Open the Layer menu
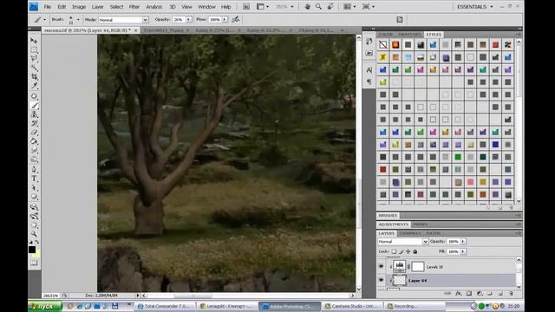This screenshot has height=312, width=555. [97, 7]
